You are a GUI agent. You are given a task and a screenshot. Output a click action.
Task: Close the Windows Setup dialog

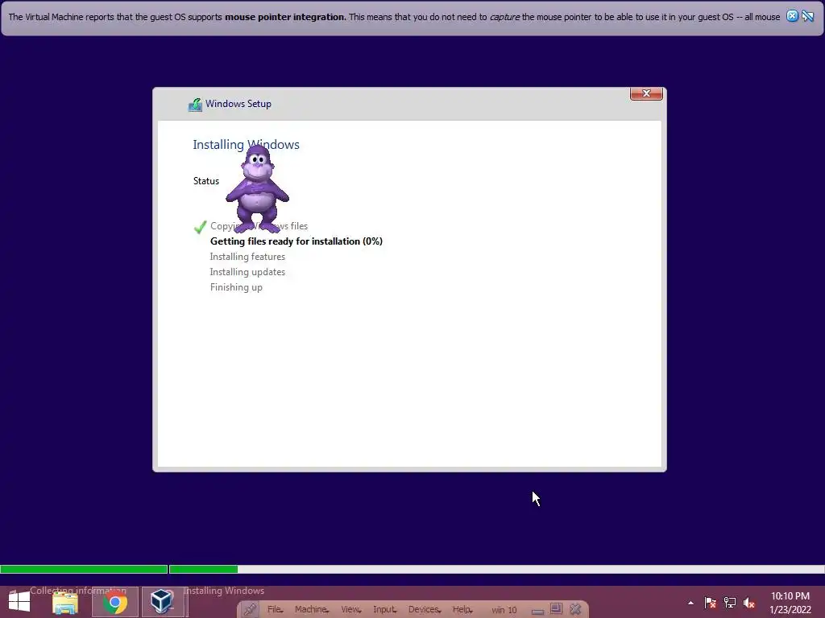[x=646, y=93]
